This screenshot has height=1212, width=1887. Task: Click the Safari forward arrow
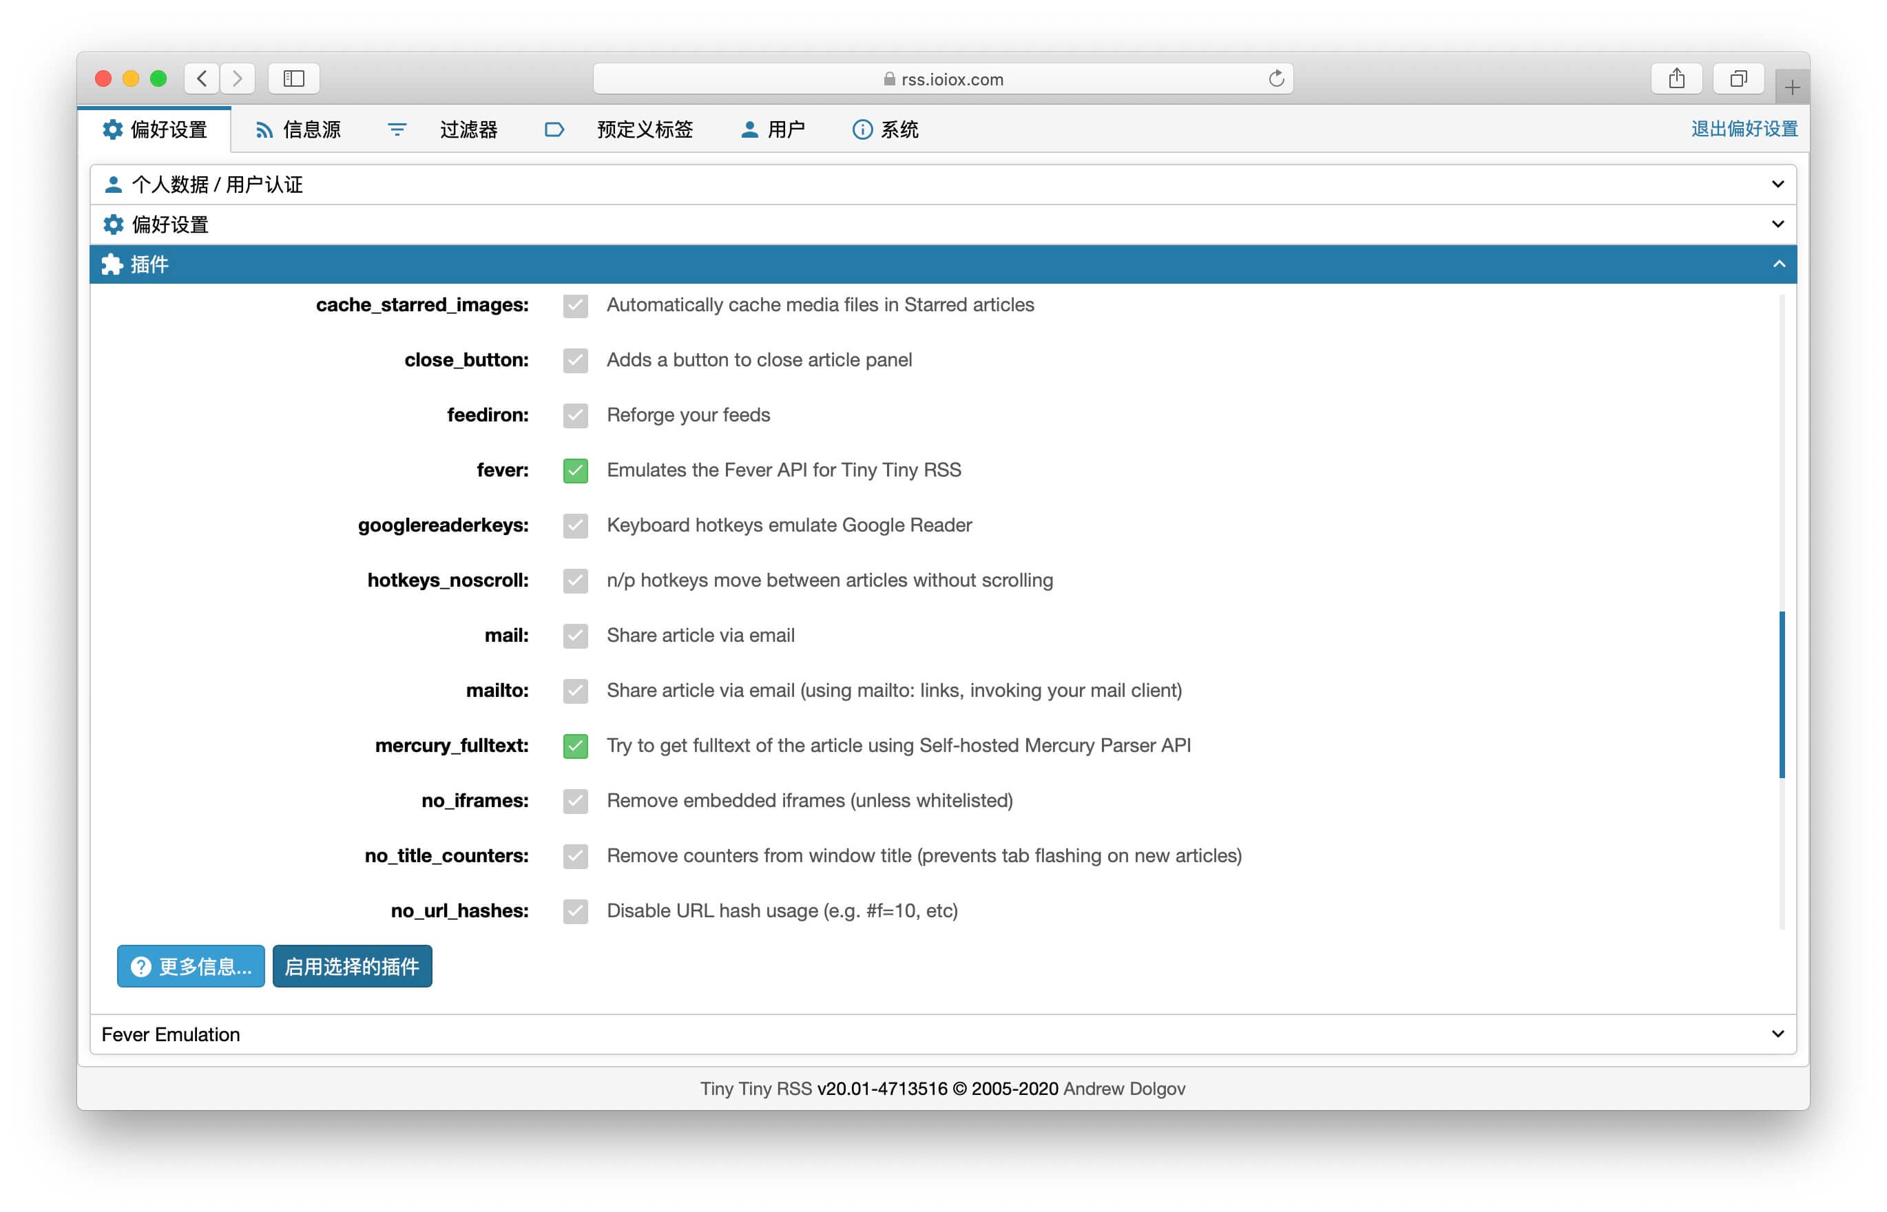point(238,78)
